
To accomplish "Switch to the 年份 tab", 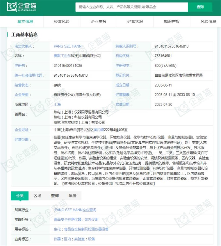I will [x=72, y=196].
